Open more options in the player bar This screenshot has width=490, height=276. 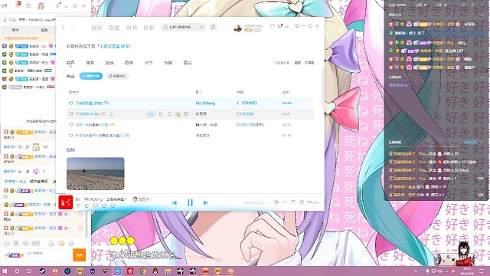point(113,205)
